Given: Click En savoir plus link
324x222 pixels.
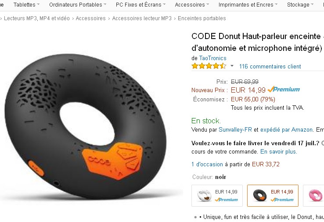Looking at the screenshot, I should [x=278, y=151].
